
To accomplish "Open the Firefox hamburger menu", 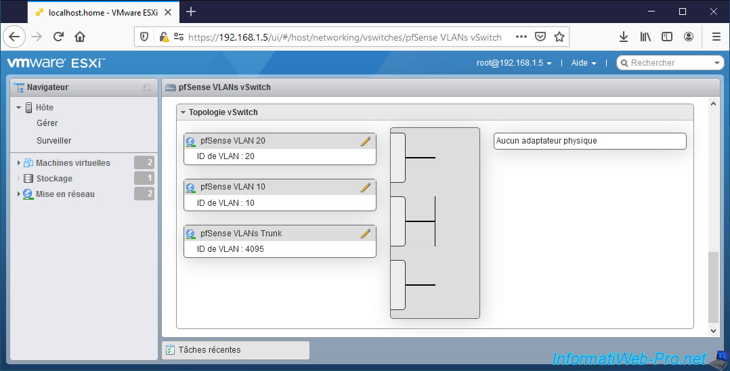I will click(x=716, y=37).
